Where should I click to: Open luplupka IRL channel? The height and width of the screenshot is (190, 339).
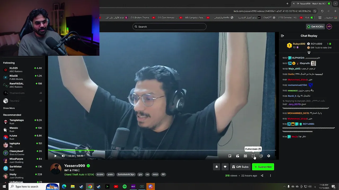pyautogui.click(x=23, y=145)
